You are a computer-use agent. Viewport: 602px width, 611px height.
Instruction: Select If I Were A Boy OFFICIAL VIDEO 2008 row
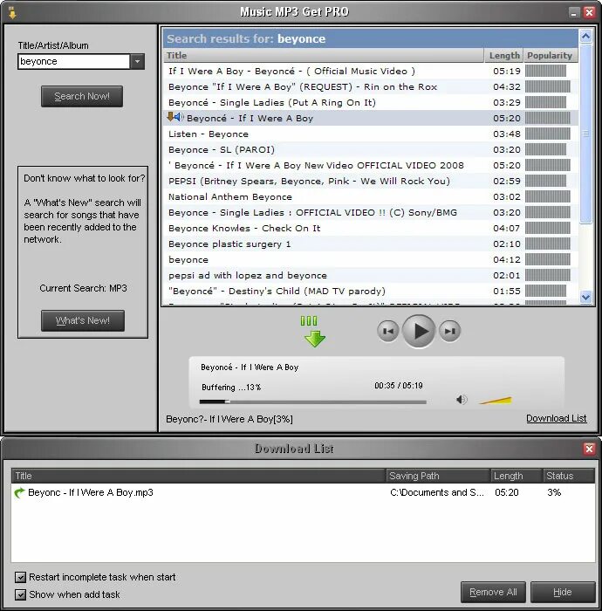point(370,165)
